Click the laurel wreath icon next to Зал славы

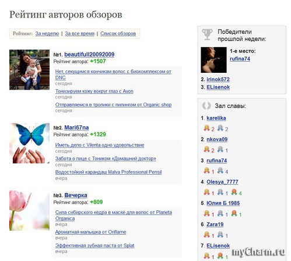206,106
